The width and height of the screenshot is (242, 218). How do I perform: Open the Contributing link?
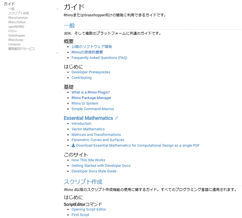(x=81, y=78)
